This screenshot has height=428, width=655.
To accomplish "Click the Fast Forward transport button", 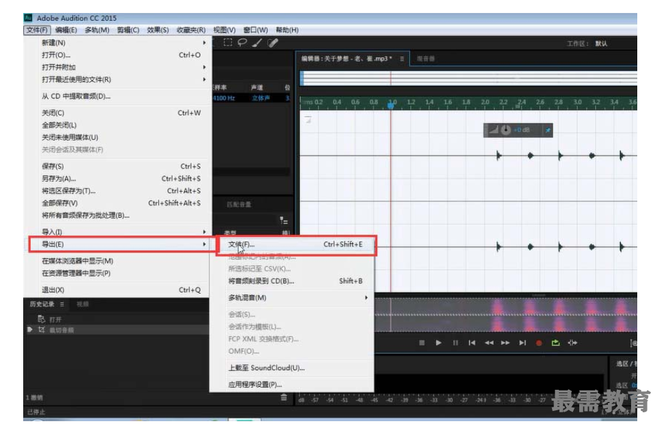I will tap(506, 343).
